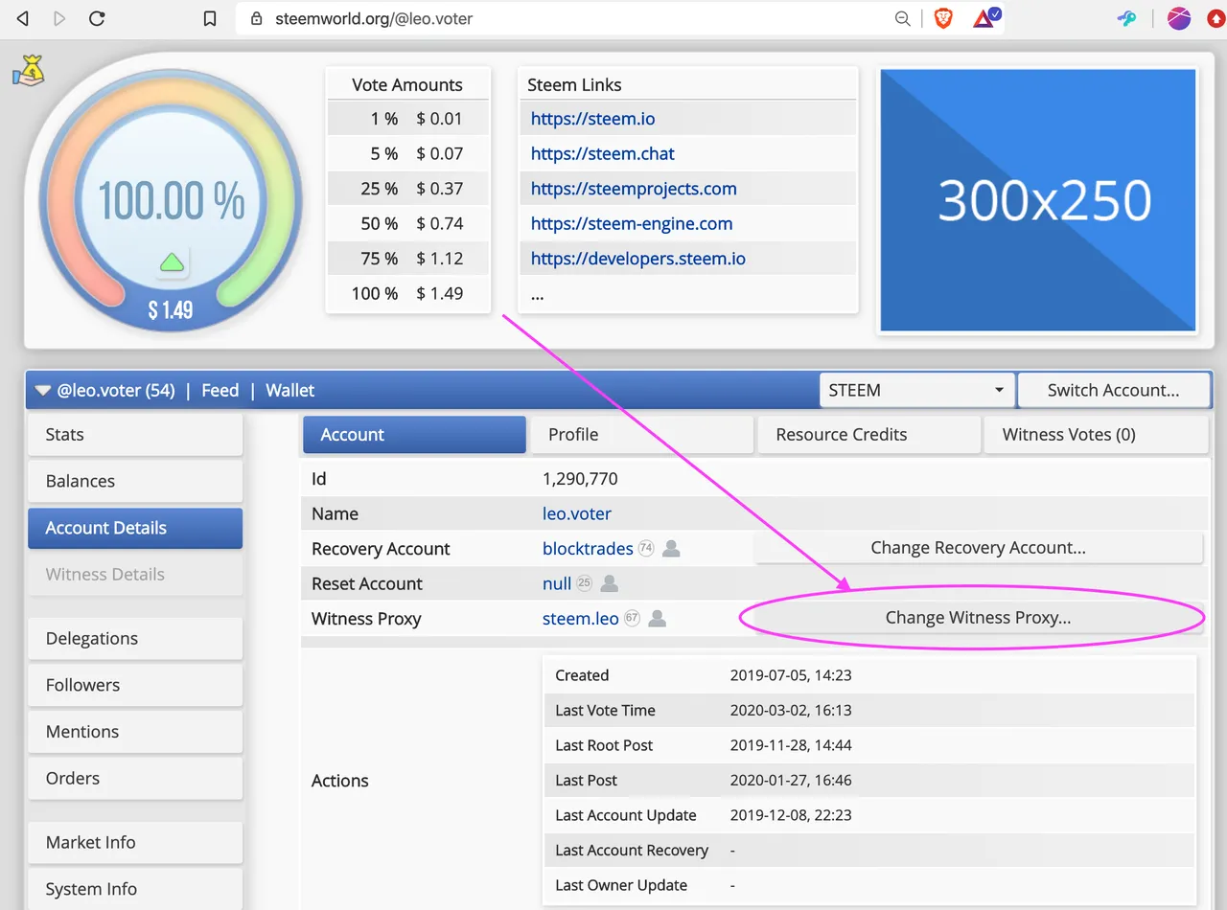1227x910 pixels.
Task: Open Balances in the sidebar
Action: tap(135, 481)
